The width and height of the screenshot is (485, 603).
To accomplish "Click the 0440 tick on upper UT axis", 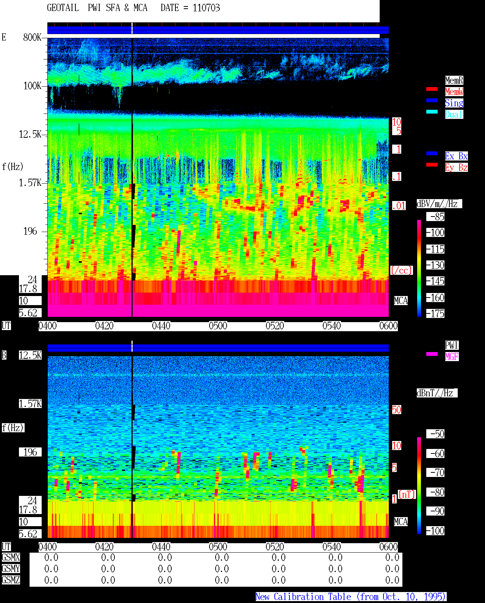I will point(161,326).
